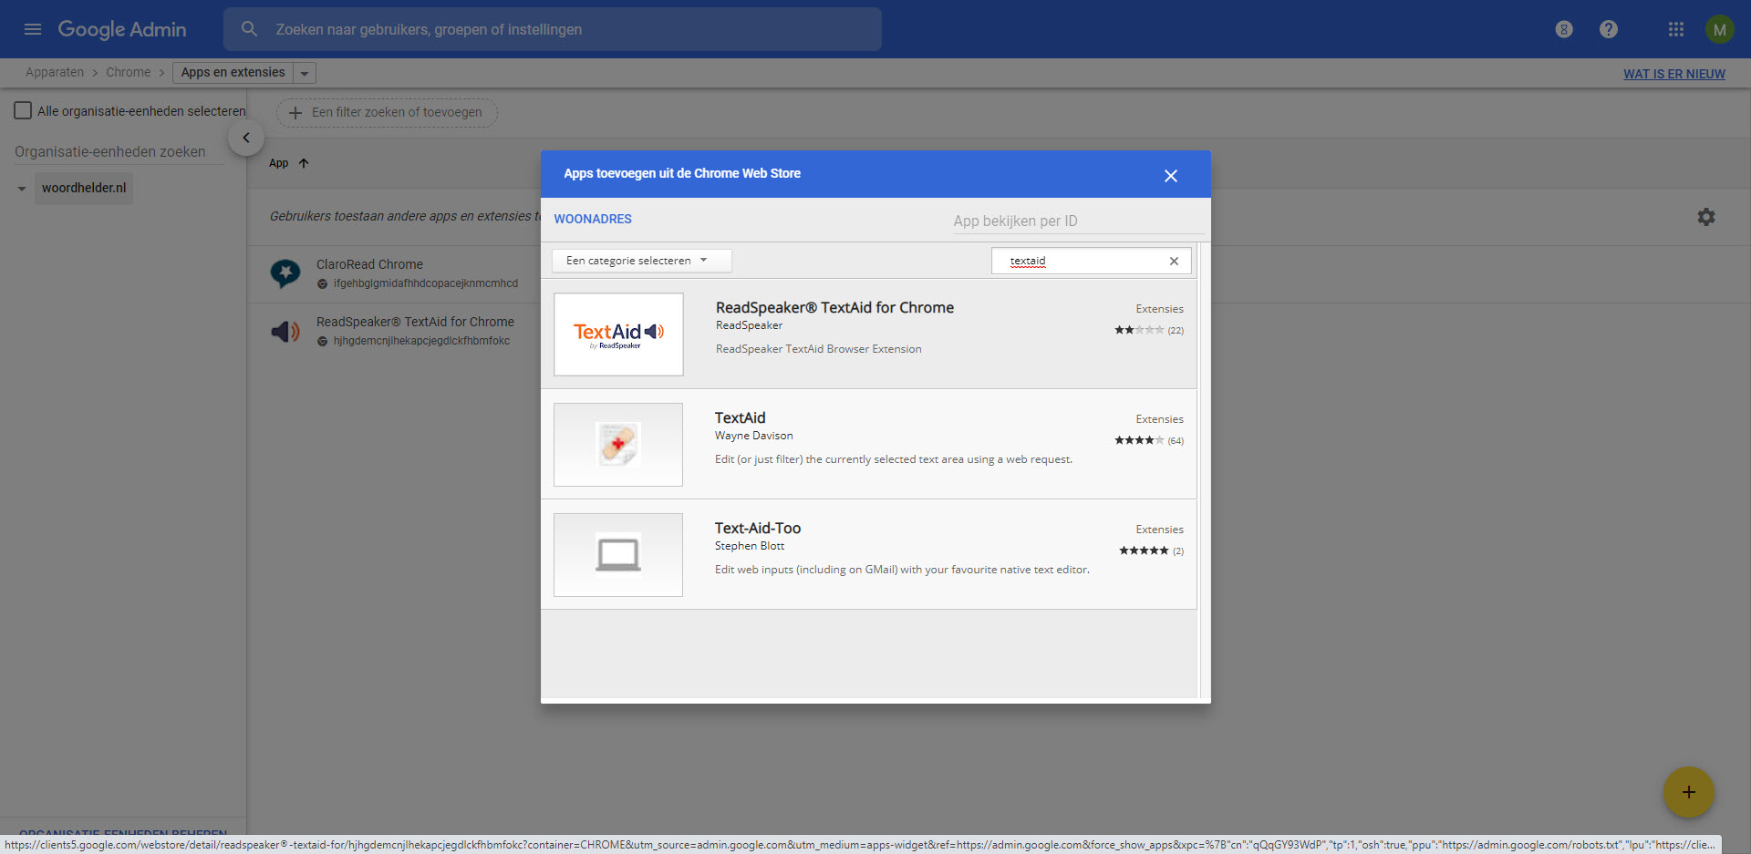Open settings gear for additional apps
The image size is (1751, 854).
pyautogui.click(x=1706, y=217)
